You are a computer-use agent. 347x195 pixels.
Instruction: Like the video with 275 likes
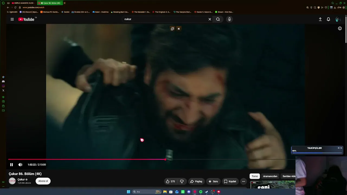coord(170,181)
